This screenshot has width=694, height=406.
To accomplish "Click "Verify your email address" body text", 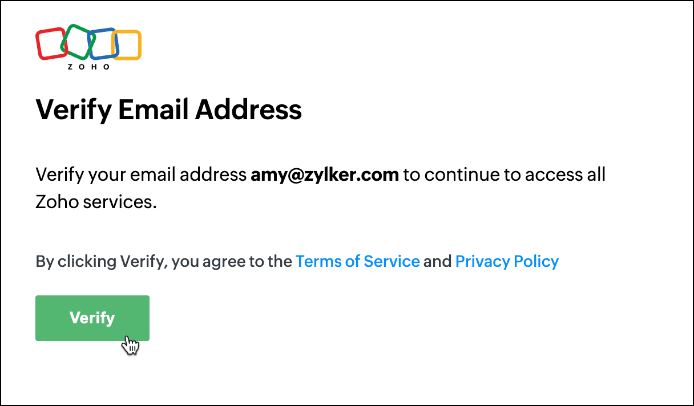I will pyautogui.click(x=141, y=174).
